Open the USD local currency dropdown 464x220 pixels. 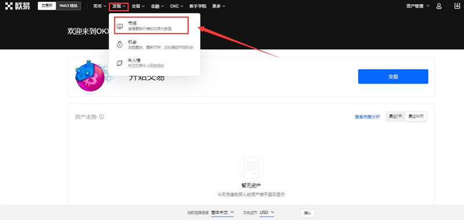click(267, 212)
